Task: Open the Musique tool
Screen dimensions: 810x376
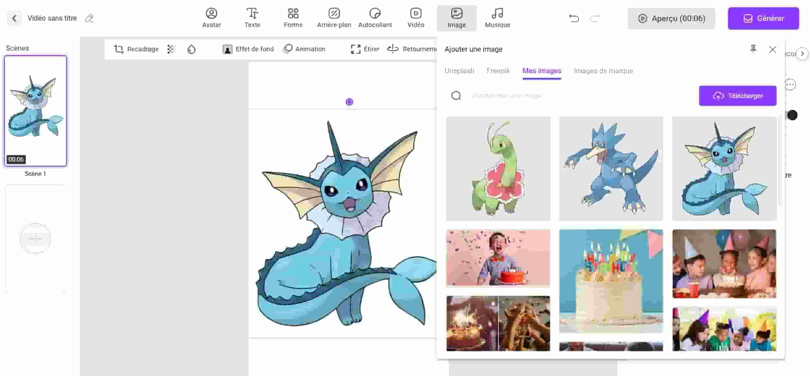Action: coord(497,18)
